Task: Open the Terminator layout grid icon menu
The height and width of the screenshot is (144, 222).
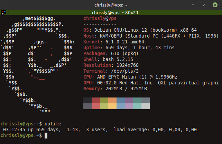Action: coord(3,12)
